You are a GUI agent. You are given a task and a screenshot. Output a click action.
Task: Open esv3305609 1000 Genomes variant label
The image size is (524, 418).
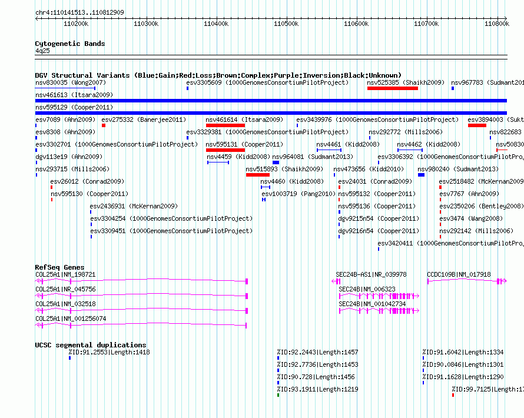click(267, 82)
